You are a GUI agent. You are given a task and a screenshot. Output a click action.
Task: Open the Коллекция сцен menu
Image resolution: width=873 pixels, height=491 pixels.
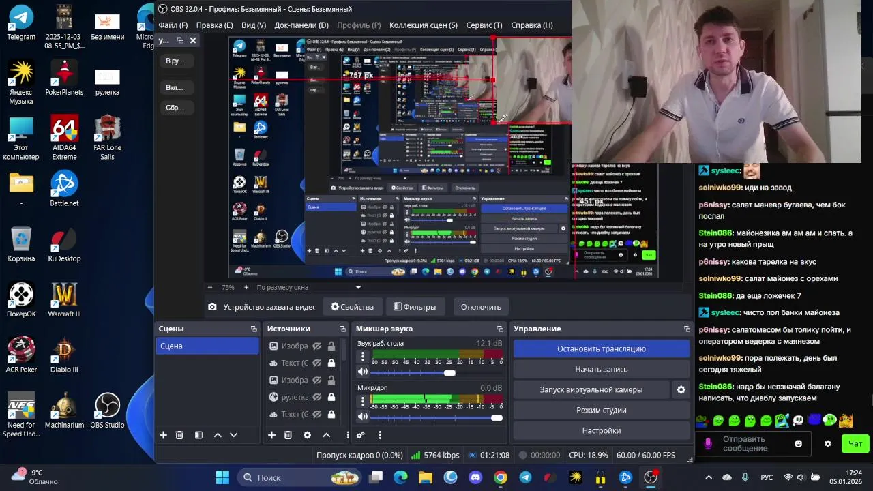click(424, 25)
